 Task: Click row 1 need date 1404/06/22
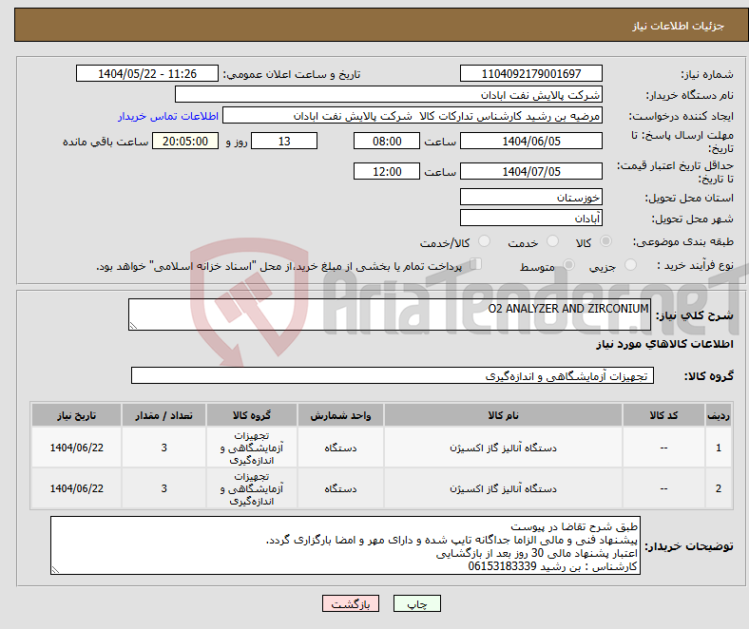(x=76, y=448)
